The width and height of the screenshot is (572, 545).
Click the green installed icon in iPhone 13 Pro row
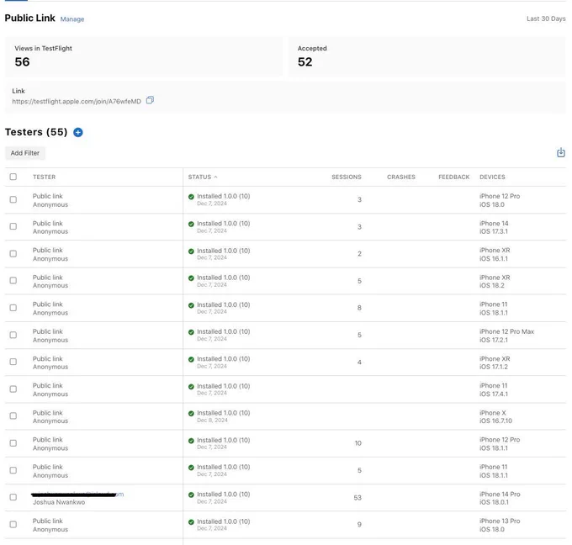(191, 522)
